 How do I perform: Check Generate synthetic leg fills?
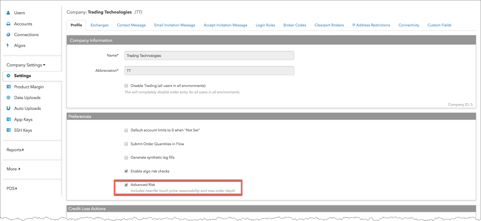pos(126,157)
